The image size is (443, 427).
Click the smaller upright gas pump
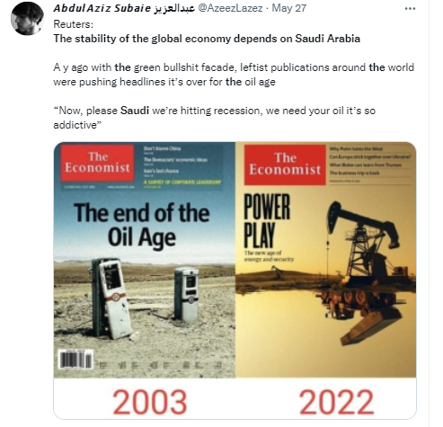(x=186, y=294)
